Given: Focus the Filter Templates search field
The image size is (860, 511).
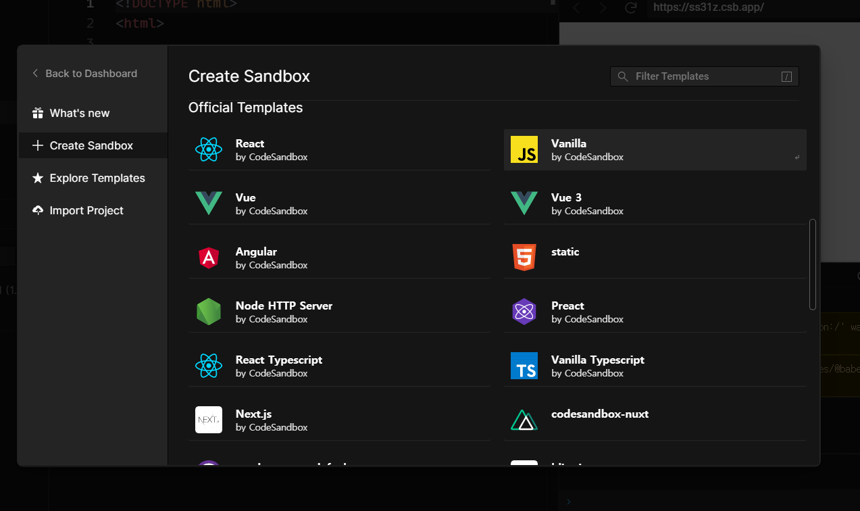Looking at the screenshot, I should 705,76.
